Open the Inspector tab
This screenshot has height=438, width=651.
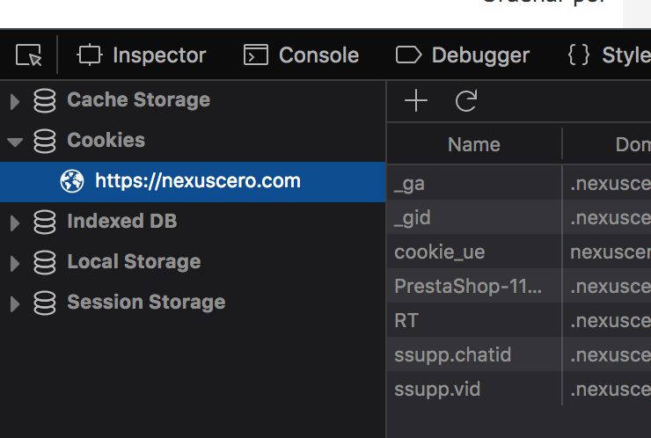[x=142, y=55]
